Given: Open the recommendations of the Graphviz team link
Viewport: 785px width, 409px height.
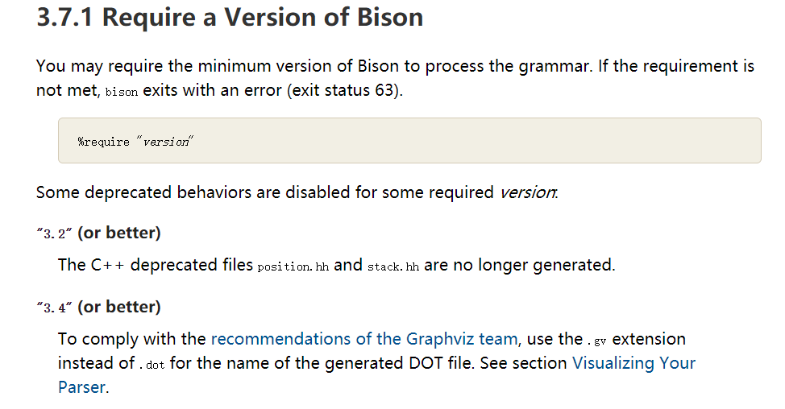Looking at the screenshot, I should (x=364, y=339).
